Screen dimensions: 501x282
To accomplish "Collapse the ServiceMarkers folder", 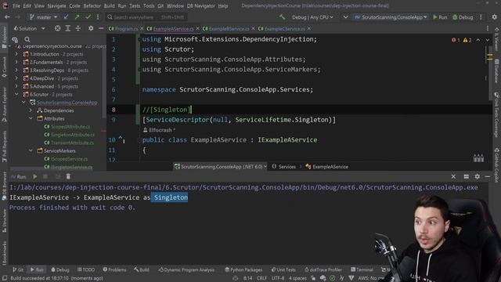I will tap(31, 151).
